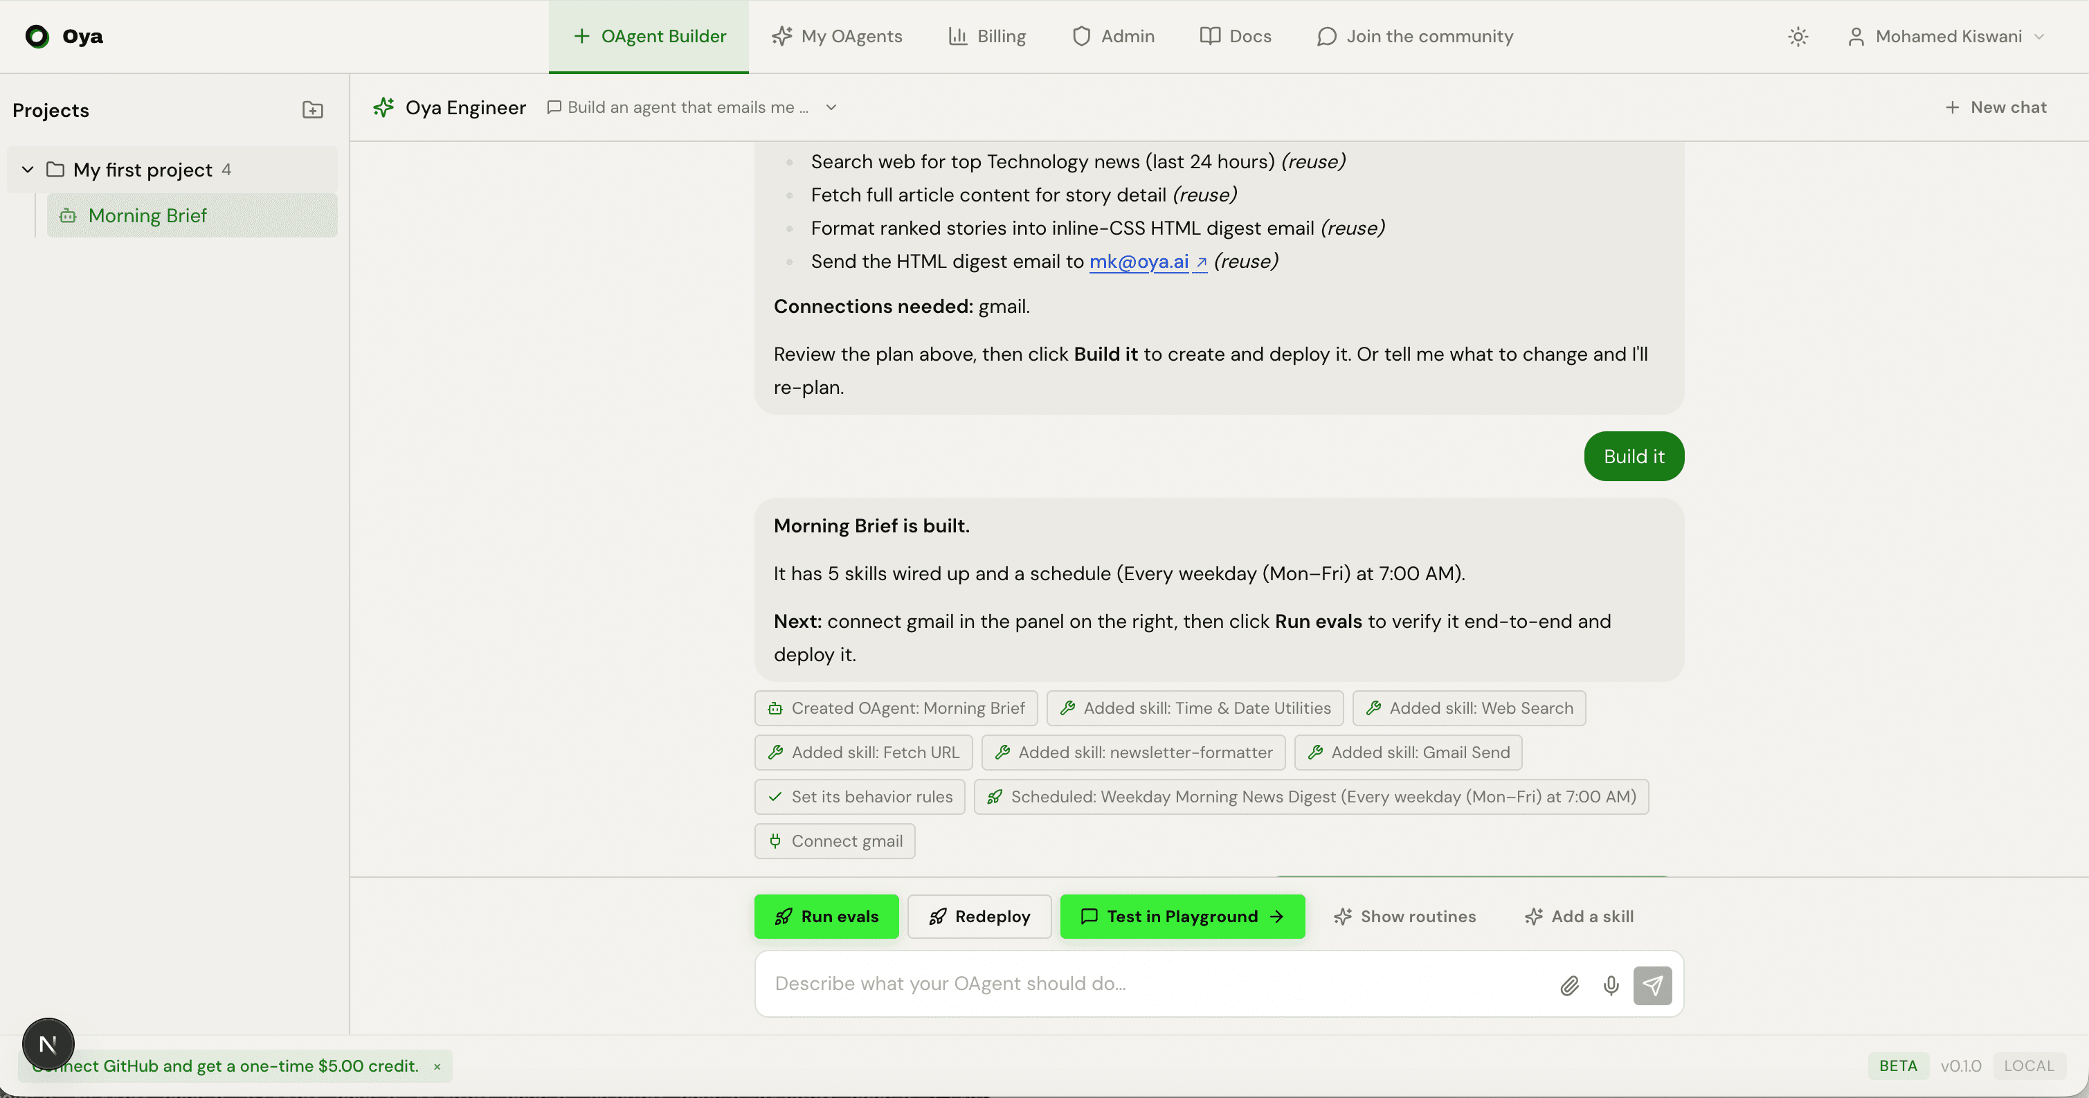2089x1098 pixels.
Task: Click Add a skill
Action: tap(1578, 917)
